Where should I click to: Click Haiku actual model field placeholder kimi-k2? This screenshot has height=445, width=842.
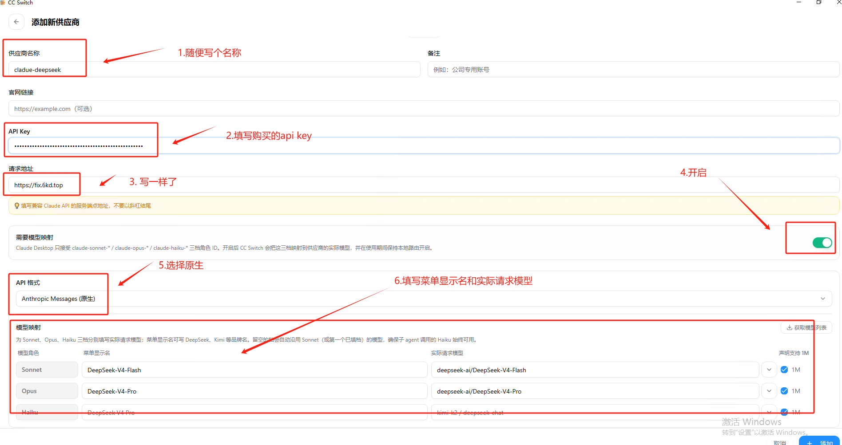click(595, 412)
